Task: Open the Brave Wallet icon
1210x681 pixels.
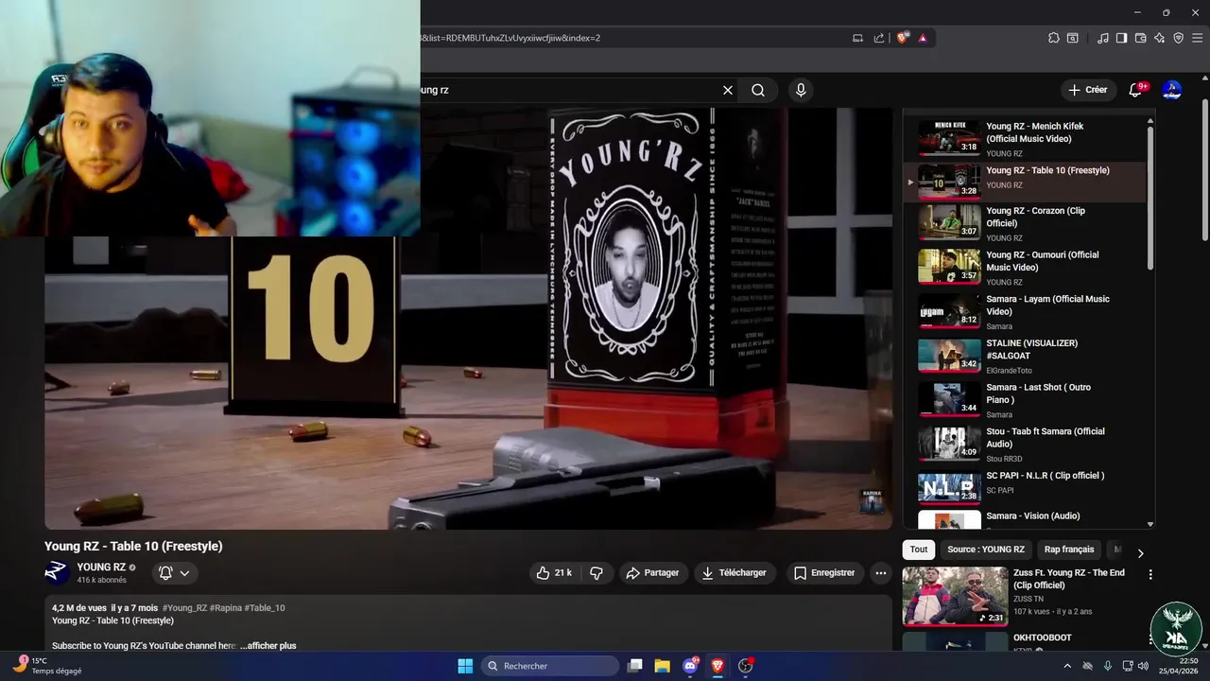Action: [1140, 38]
